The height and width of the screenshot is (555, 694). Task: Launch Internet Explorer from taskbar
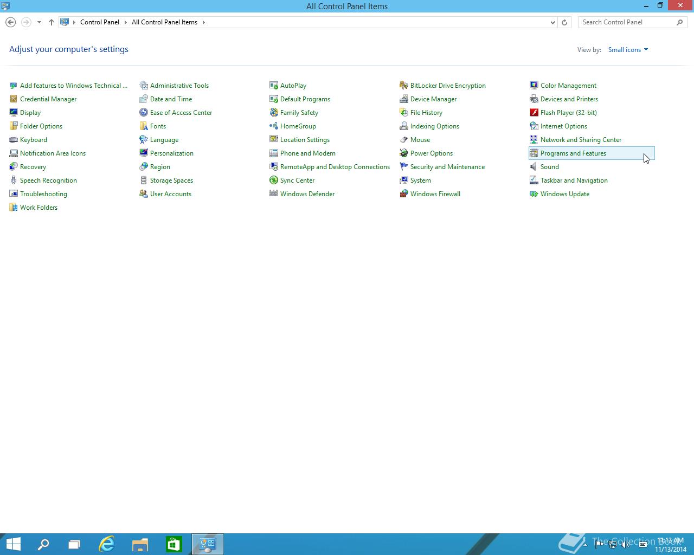pyautogui.click(x=107, y=544)
